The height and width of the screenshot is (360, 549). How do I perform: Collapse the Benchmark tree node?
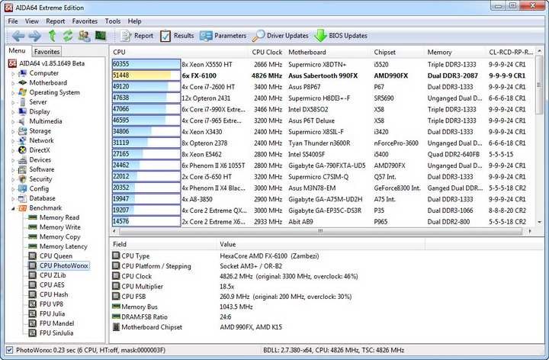coord(13,208)
